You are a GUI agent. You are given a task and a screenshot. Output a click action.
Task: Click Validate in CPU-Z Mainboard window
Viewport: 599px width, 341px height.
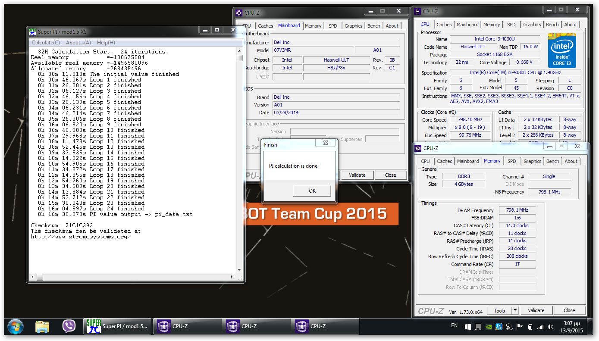tap(357, 175)
